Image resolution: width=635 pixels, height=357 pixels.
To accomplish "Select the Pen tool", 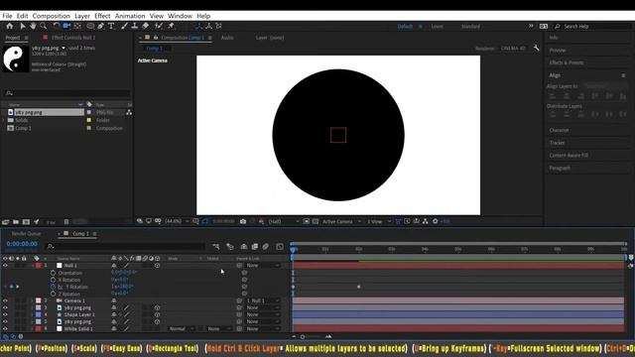I will (x=101, y=26).
